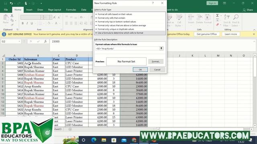The width and height of the screenshot is (257, 144).
Task: Click the Delete cells icon in Cells group
Action: [x=199, y=17]
